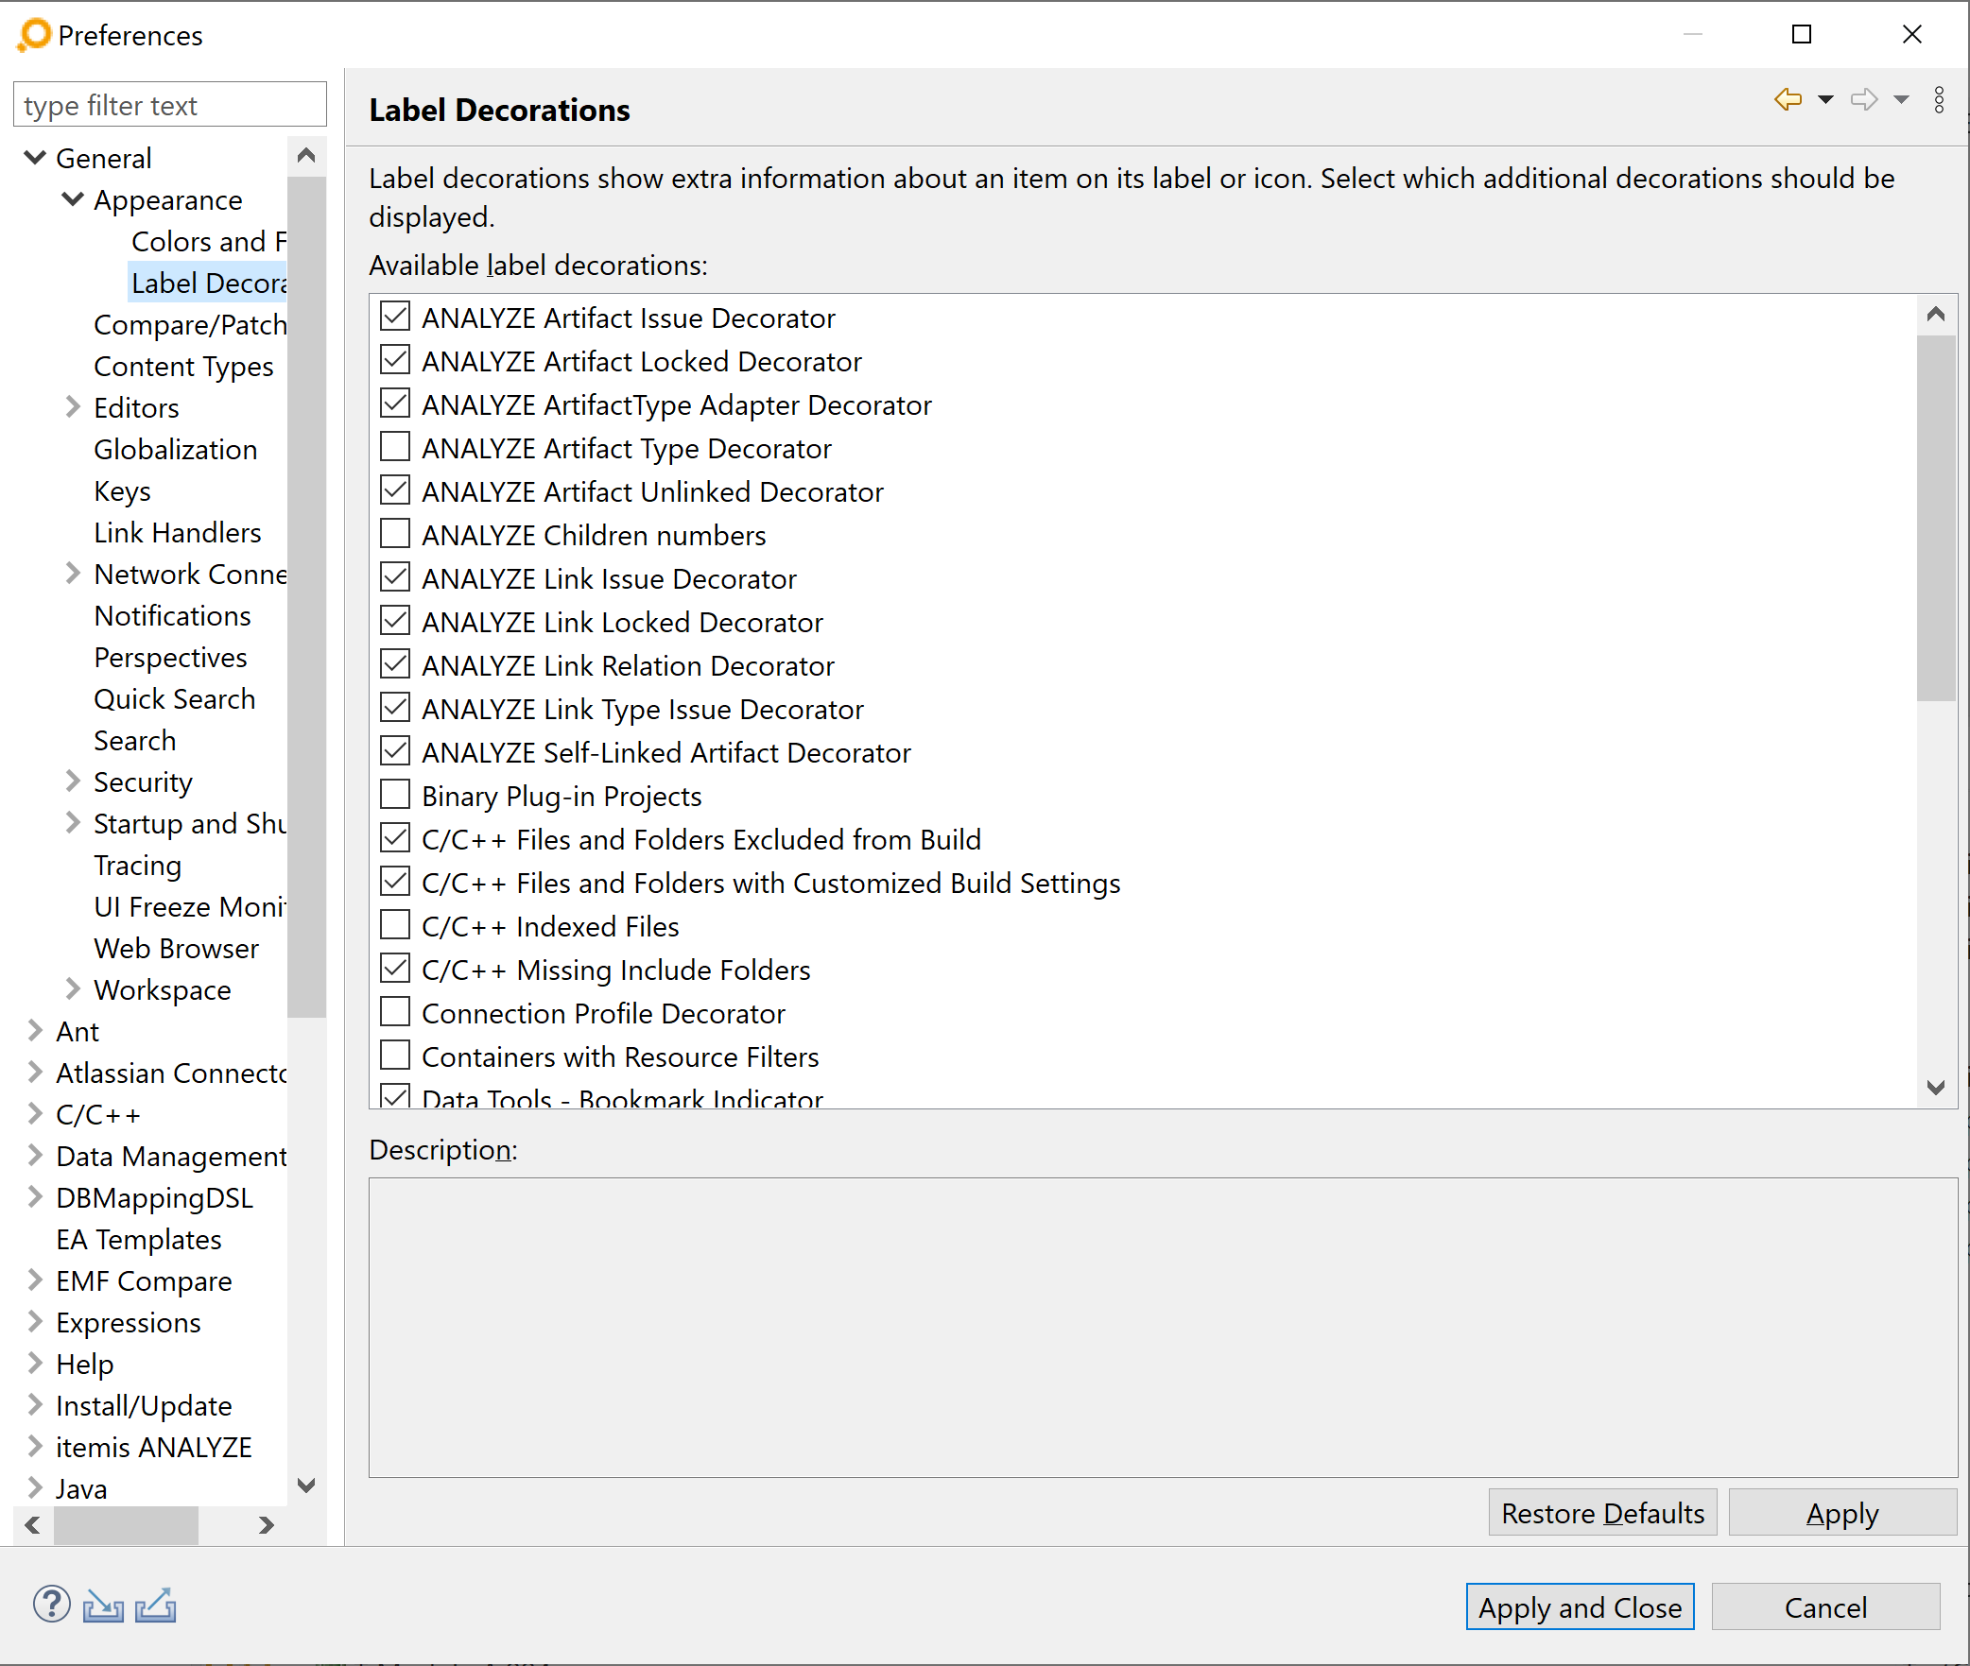Open Perspectives preferences page
The image size is (1970, 1666).
pos(170,658)
